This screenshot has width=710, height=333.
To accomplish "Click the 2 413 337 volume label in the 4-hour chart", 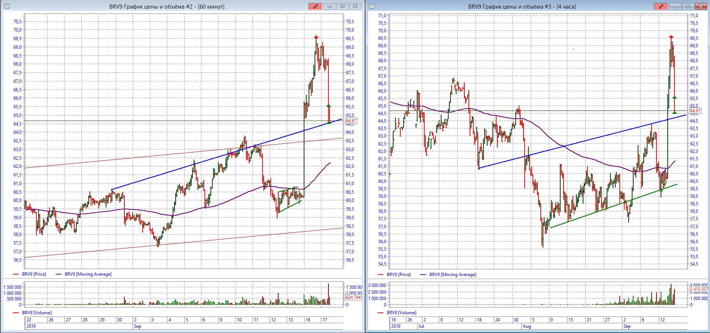I will click(x=699, y=289).
